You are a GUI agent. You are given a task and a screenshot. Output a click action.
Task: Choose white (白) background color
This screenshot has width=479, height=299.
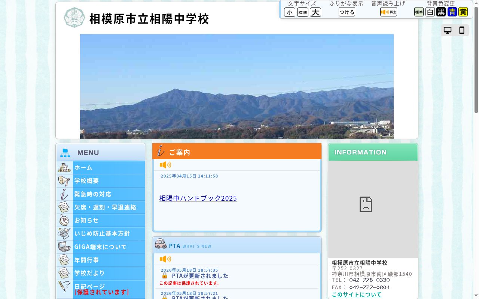pyautogui.click(x=430, y=12)
